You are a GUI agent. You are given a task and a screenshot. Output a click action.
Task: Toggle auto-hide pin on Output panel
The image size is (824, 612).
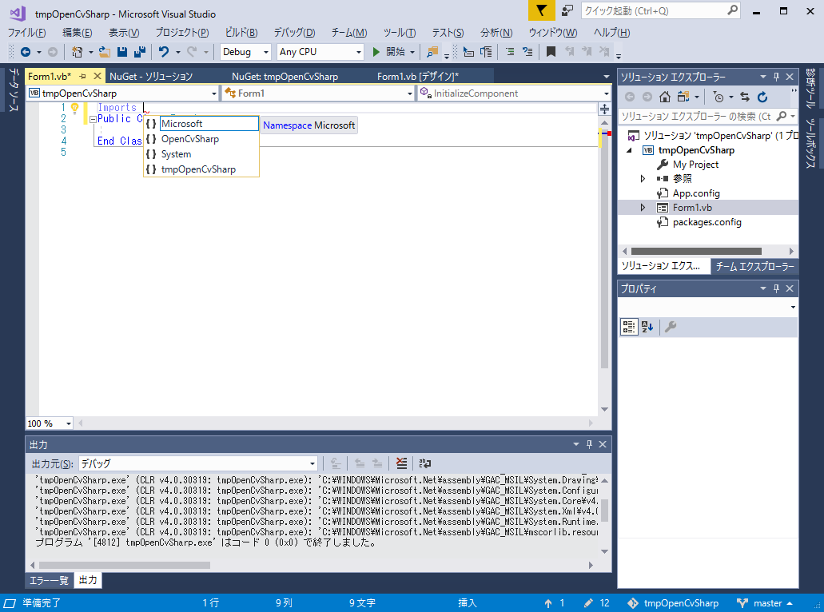point(589,444)
